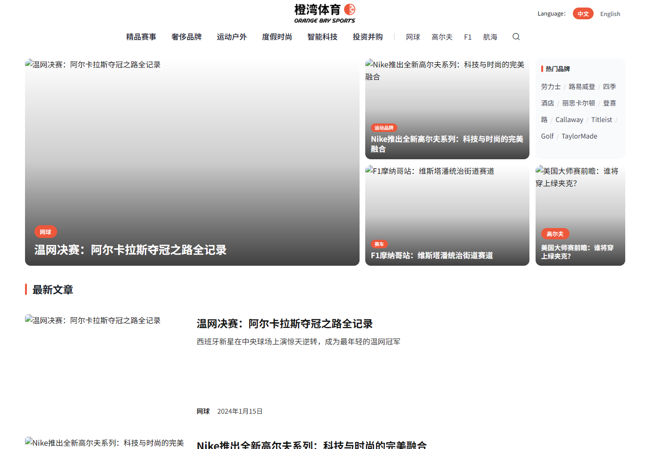Image resolution: width=646 pixels, height=449 pixels.
Task: Select 运动户外 in the navigation
Action: click(x=232, y=37)
